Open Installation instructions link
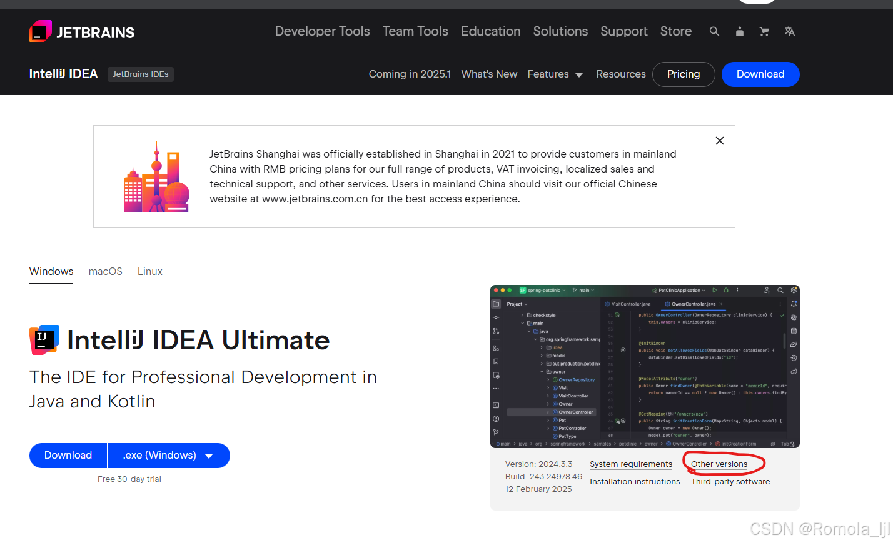This screenshot has height=545, width=893. [635, 481]
